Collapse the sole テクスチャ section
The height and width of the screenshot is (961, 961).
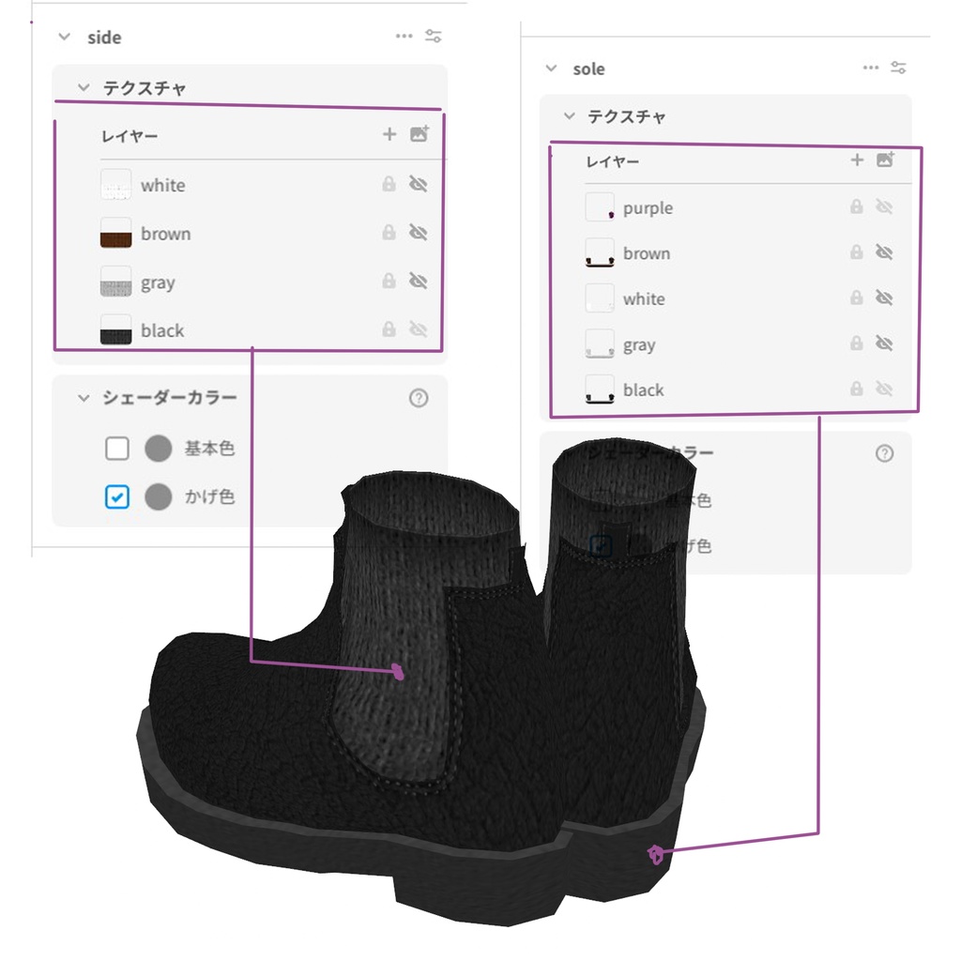[x=570, y=115]
